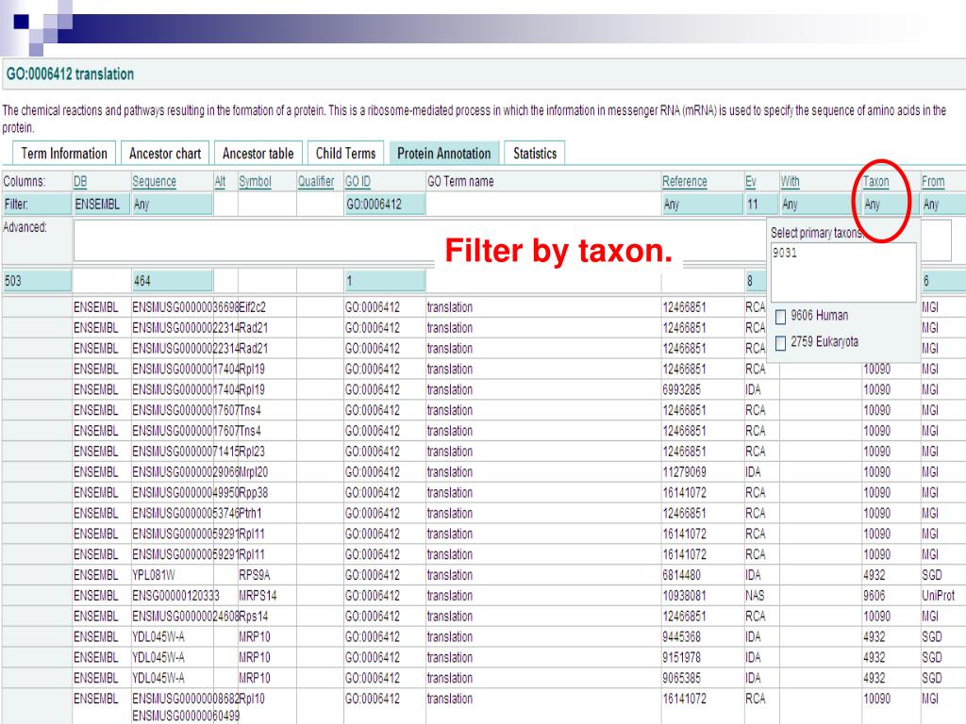
Task: Select reference 6993285
Action: [681, 389]
